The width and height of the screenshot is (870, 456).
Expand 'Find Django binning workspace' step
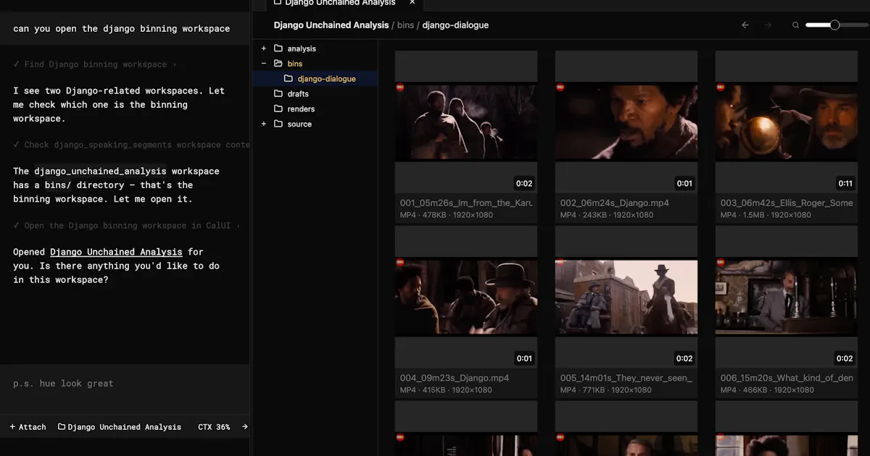tap(95, 64)
